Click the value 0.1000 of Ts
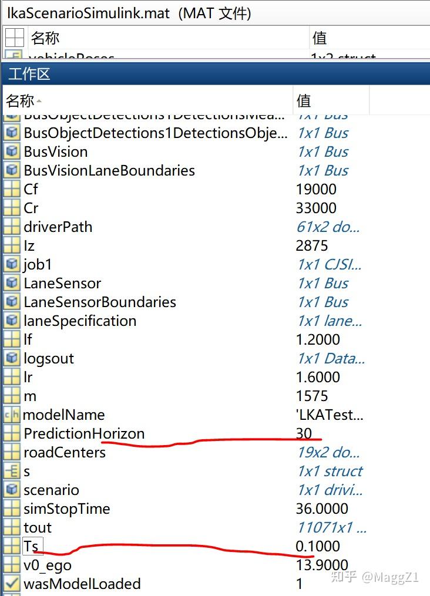This screenshot has height=596, width=430. pyautogui.click(x=318, y=546)
